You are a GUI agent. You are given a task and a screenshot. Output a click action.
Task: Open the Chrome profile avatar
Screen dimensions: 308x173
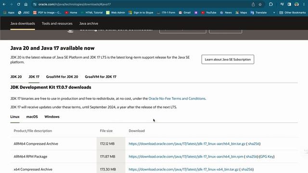tap(296, 4)
